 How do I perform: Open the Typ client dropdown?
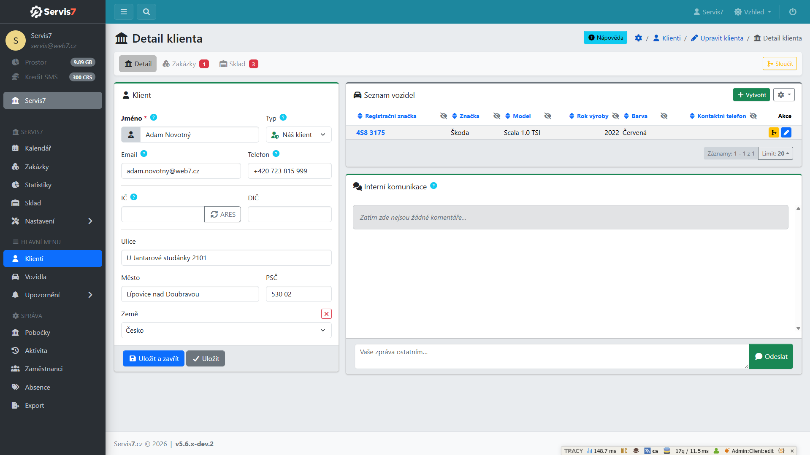(x=299, y=135)
